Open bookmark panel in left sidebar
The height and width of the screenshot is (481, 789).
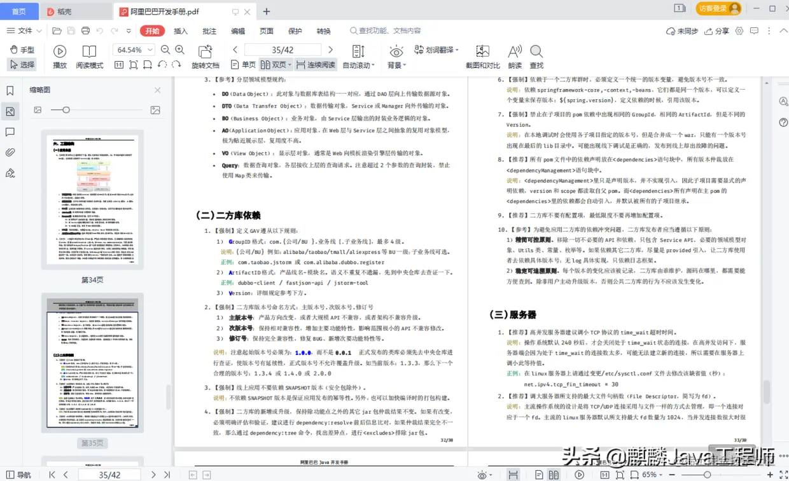[10, 91]
